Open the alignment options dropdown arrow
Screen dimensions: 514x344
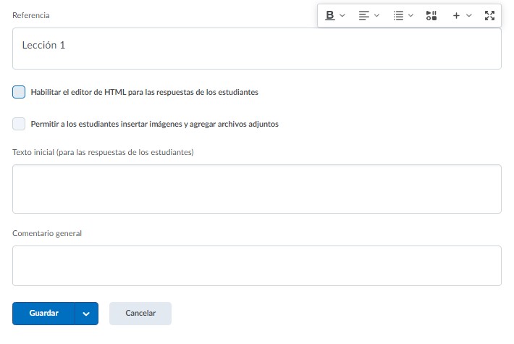[x=376, y=15]
